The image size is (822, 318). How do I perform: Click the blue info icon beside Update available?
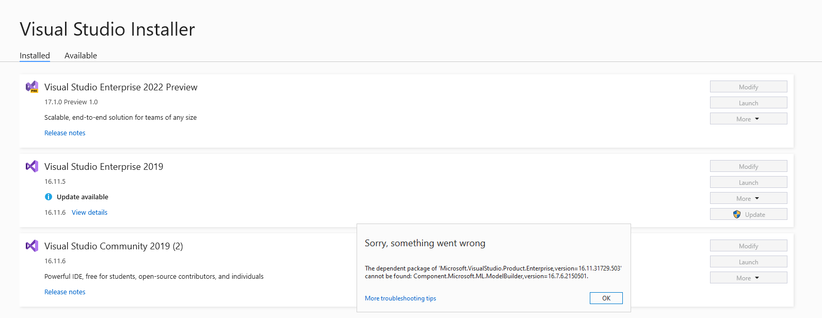coord(49,197)
